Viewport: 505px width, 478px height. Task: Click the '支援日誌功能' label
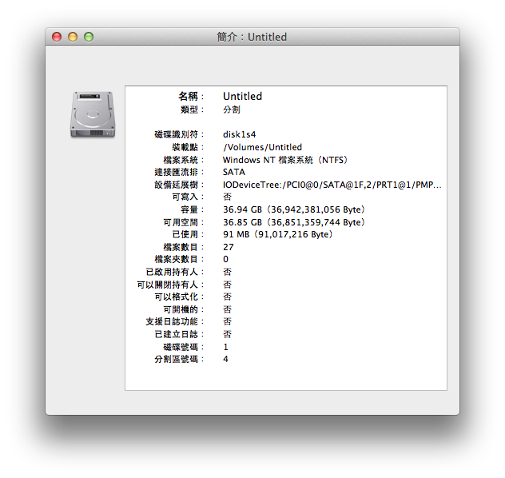click(175, 321)
